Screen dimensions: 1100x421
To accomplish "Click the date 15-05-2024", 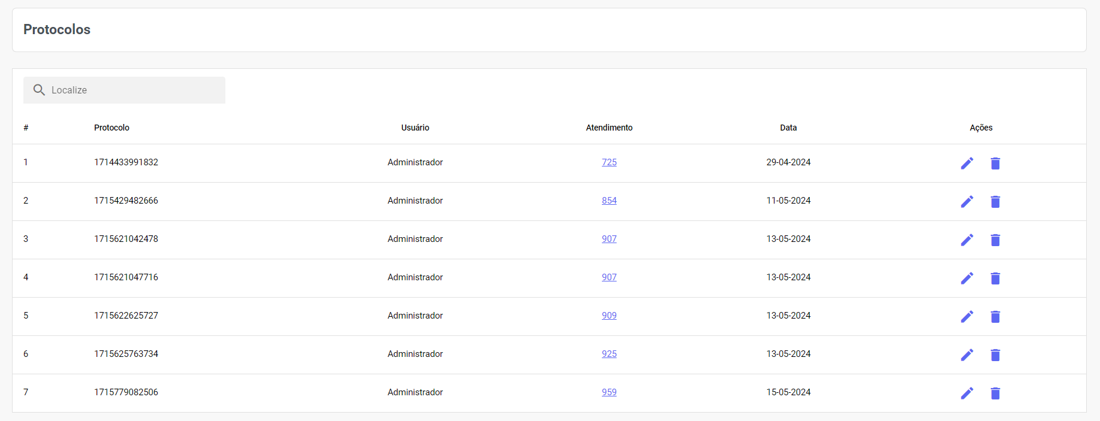I will (788, 392).
